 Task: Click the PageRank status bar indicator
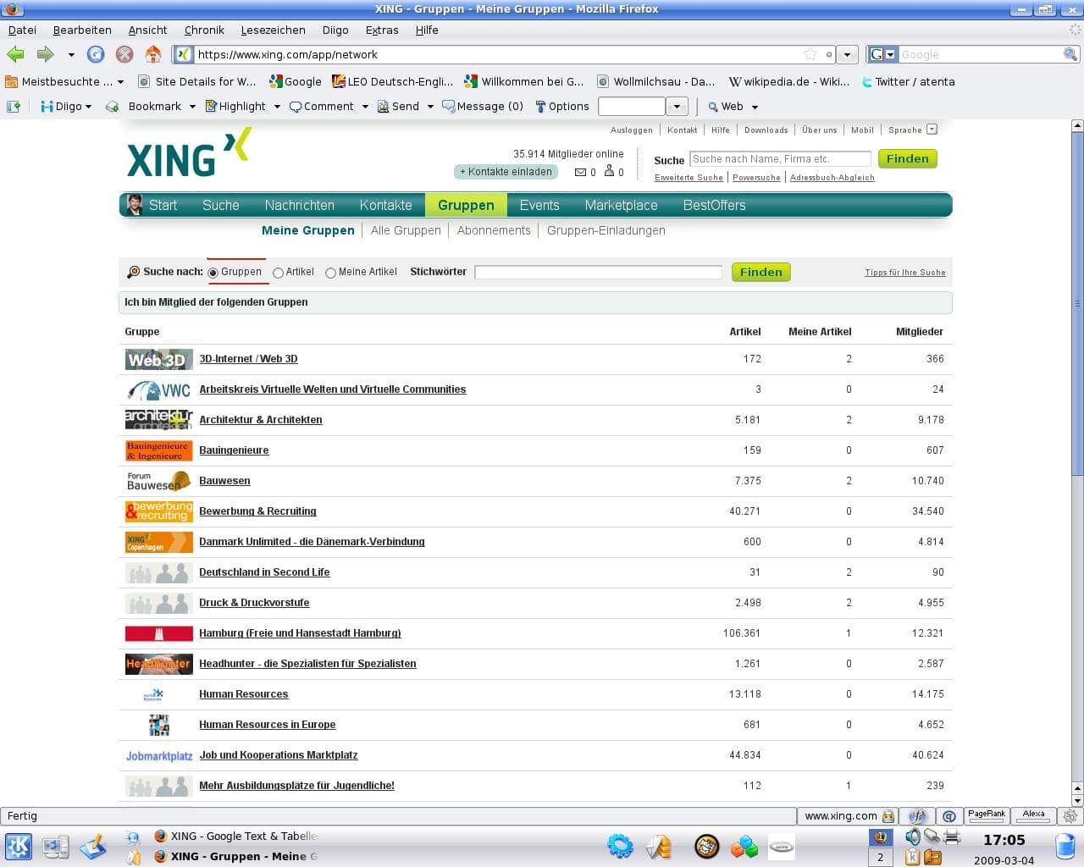pos(986,815)
